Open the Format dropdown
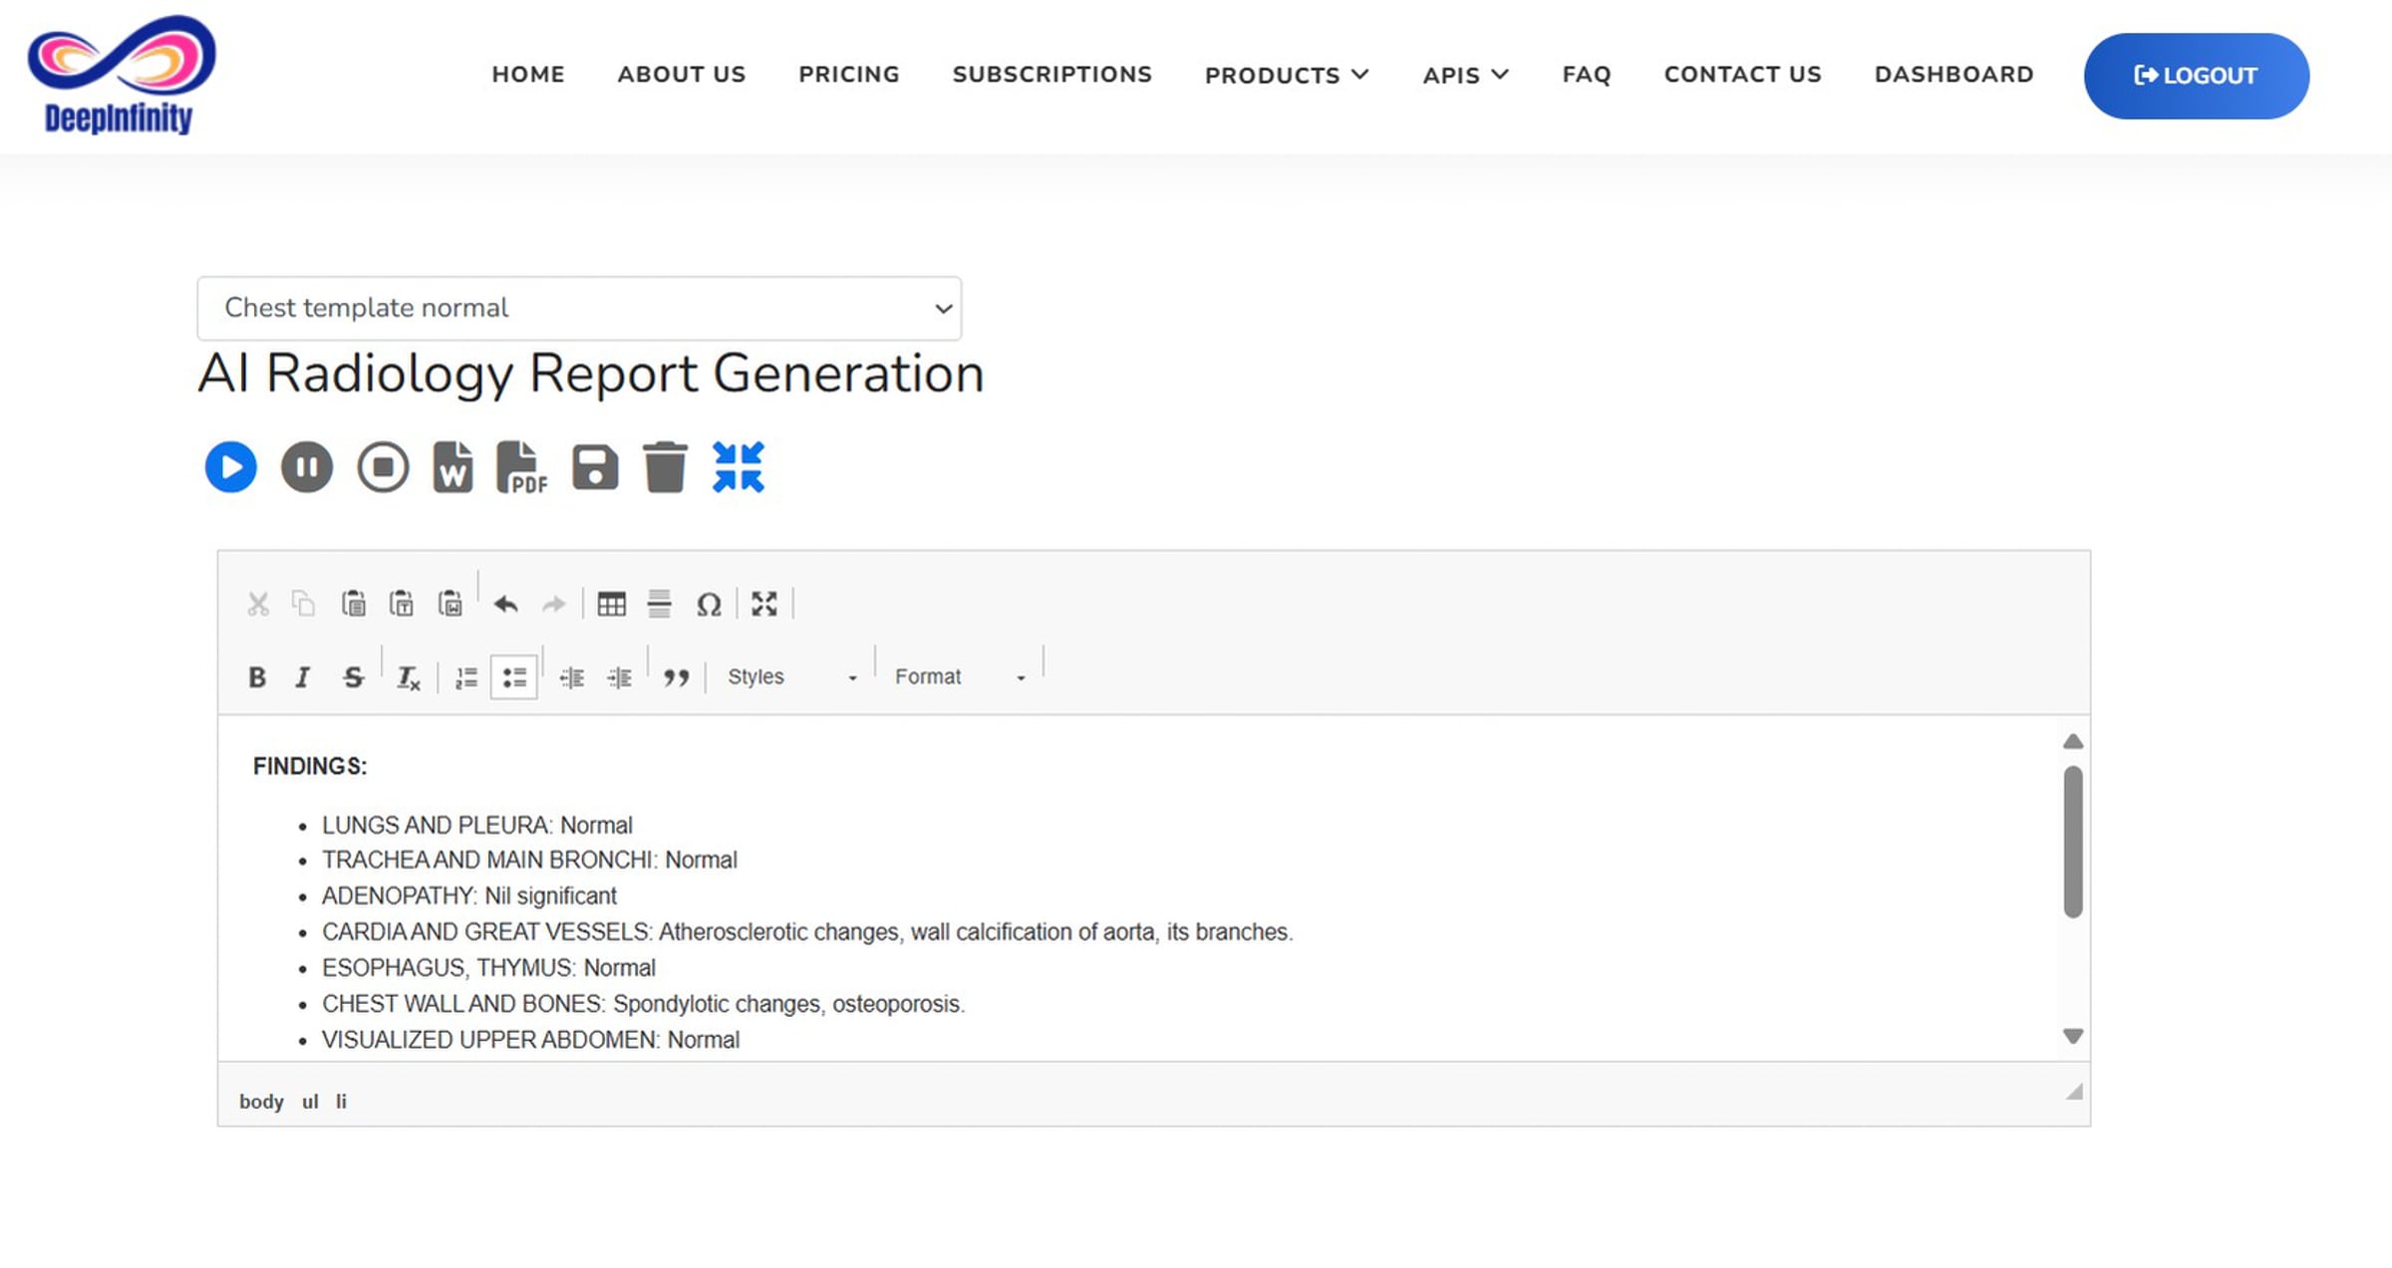Image resolution: width=2392 pixels, height=1268 pixels. [x=959, y=677]
